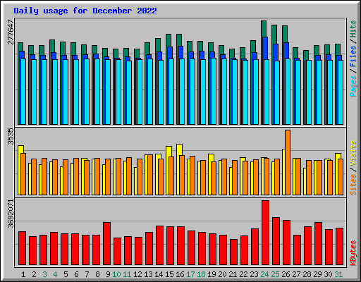The image size is (361, 282).
Task: Click green day 18 label
Action: 201,274
